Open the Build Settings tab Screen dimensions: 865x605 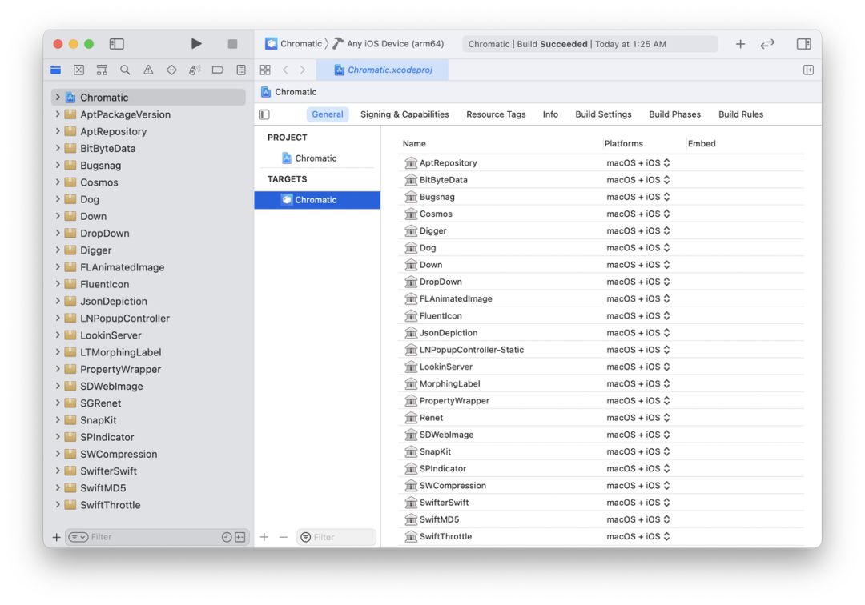pos(603,114)
